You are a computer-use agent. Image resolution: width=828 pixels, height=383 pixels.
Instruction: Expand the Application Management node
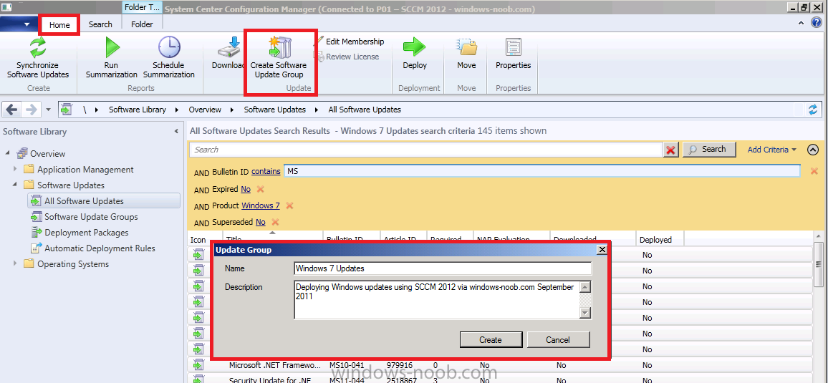click(x=15, y=170)
